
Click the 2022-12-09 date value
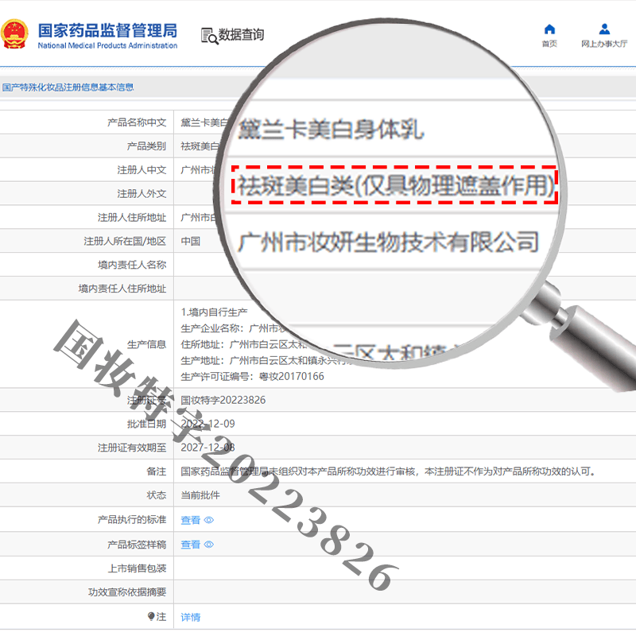tap(207, 424)
